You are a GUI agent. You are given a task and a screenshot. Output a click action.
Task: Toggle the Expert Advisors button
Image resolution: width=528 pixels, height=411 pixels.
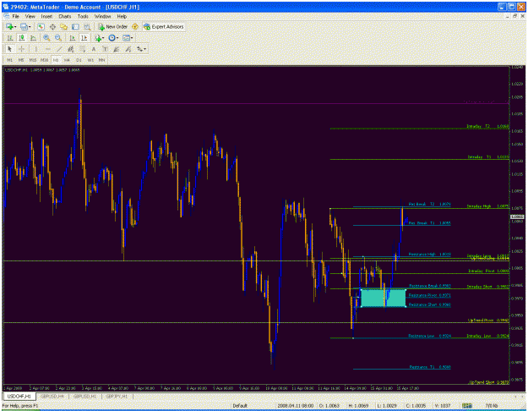pyautogui.click(x=164, y=26)
